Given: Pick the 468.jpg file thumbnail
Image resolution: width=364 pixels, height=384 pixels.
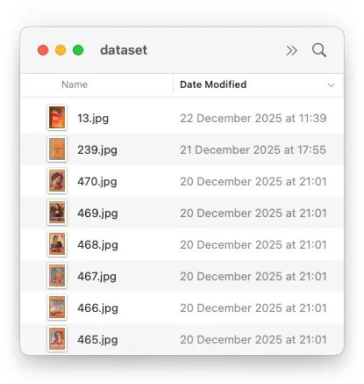Looking at the screenshot, I should coord(57,244).
